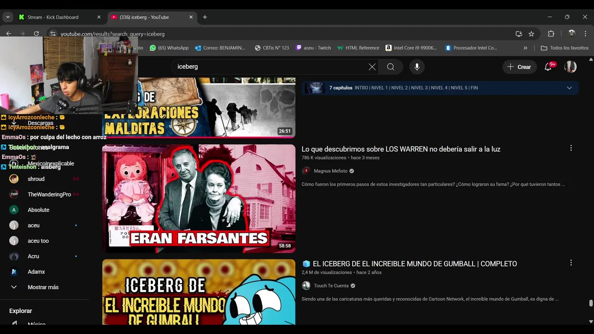Image resolution: width=594 pixels, height=334 pixels.
Task: Play the Gumball iceberg thumbnail
Action: tap(199, 292)
